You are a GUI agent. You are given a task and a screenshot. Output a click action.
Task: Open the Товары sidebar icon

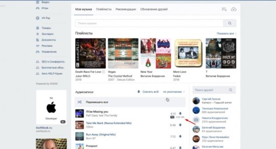tap(37, 28)
